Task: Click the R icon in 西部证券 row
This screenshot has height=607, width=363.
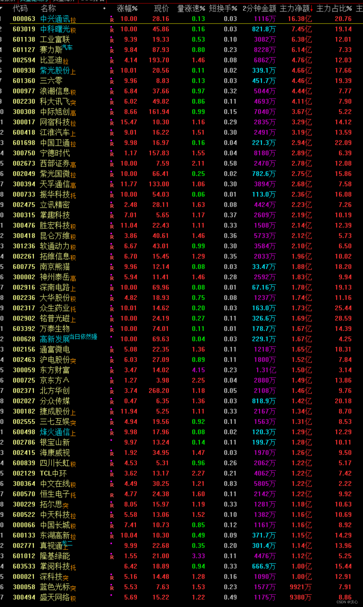Action: point(112,164)
